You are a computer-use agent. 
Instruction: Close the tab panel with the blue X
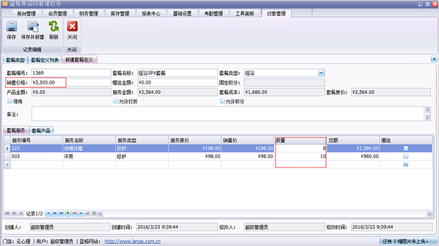coord(434,59)
